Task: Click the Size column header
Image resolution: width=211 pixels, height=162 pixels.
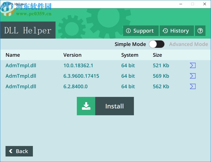Action: pos(157,55)
